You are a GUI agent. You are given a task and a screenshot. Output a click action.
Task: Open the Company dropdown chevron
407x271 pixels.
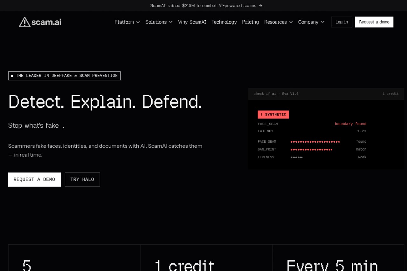[322, 22]
